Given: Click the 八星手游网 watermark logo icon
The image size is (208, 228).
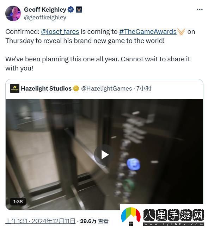Looking at the screenshot, I should click(x=131, y=216).
